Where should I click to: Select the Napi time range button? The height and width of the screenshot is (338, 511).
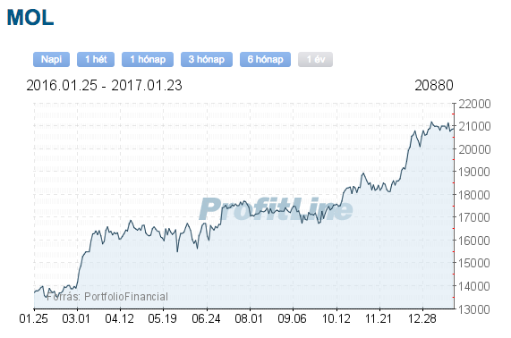pos(51,59)
